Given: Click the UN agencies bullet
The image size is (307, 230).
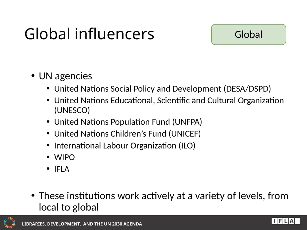Looking at the screenshot, I should click(x=65, y=76).
